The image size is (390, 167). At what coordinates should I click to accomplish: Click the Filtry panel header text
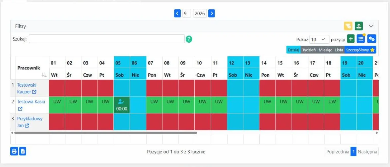(x=21, y=26)
